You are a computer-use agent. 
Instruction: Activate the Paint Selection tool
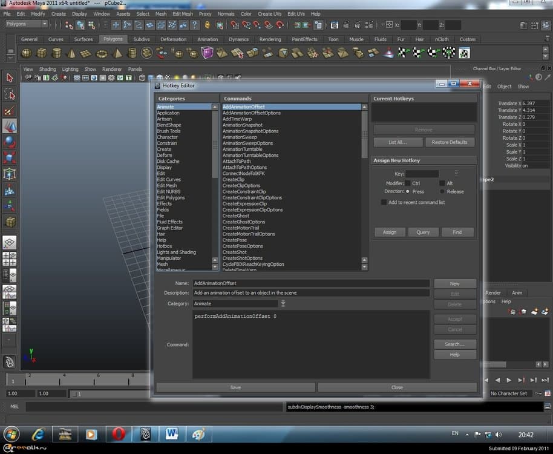pyautogui.click(x=10, y=111)
